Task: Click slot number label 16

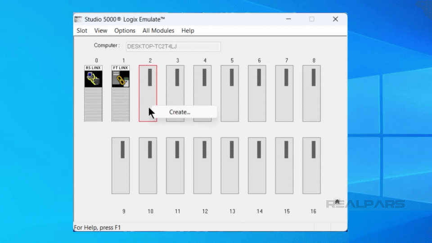Action: tap(313, 211)
